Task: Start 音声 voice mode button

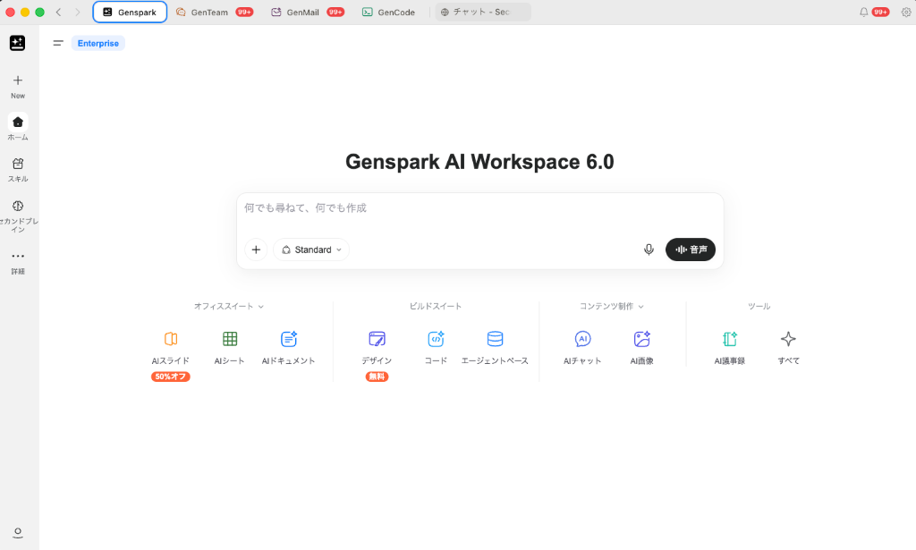Action: click(691, 250)
